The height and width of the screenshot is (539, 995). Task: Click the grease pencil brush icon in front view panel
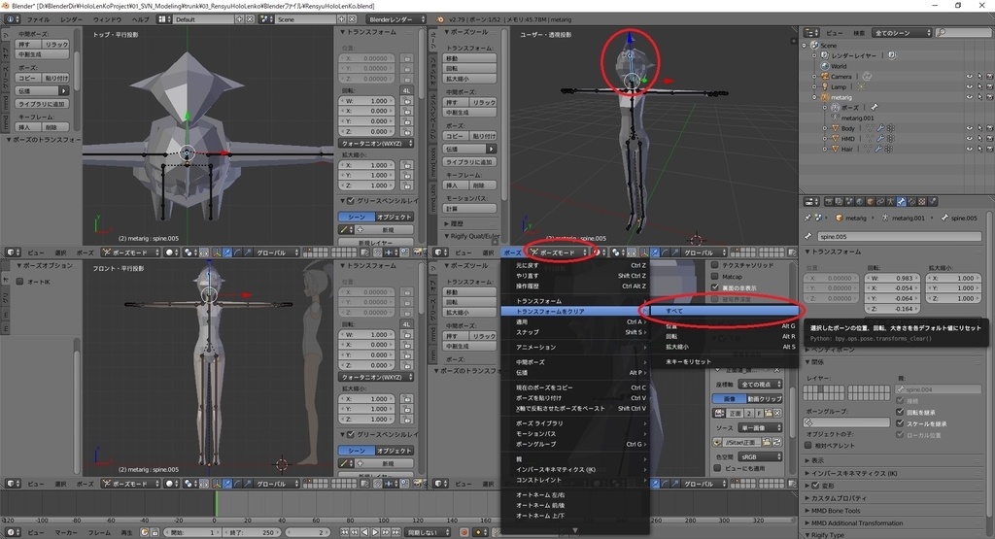point(347,463)
